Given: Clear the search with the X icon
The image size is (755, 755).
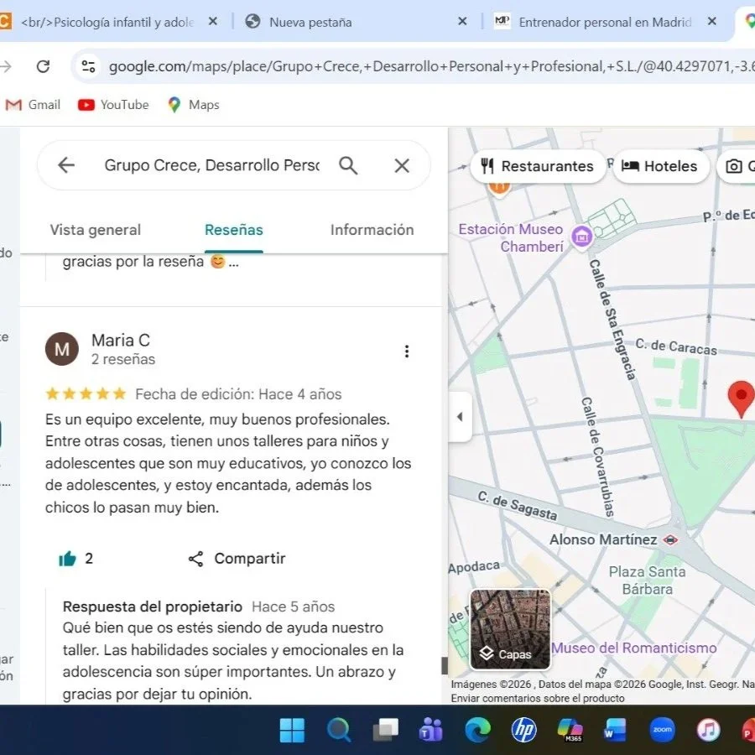Looking at the screenshot, I should tap(402, 164).
